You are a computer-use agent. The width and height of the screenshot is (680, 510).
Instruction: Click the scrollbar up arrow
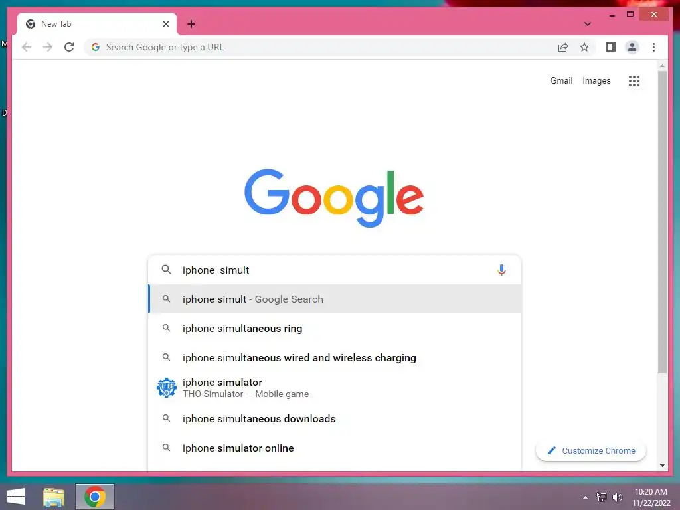662,66
